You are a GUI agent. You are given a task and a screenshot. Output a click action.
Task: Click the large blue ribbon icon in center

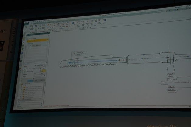tap(73, 23)
